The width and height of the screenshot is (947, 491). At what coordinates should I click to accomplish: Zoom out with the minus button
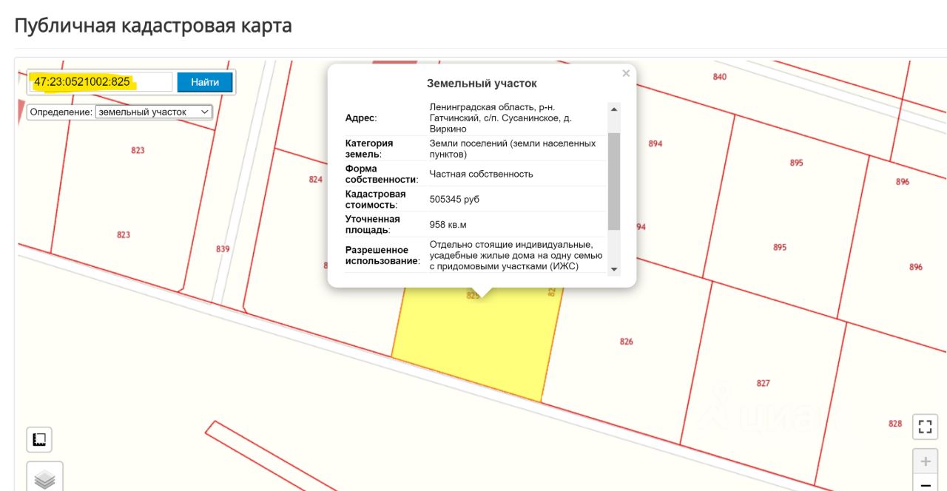click(925, 484)
